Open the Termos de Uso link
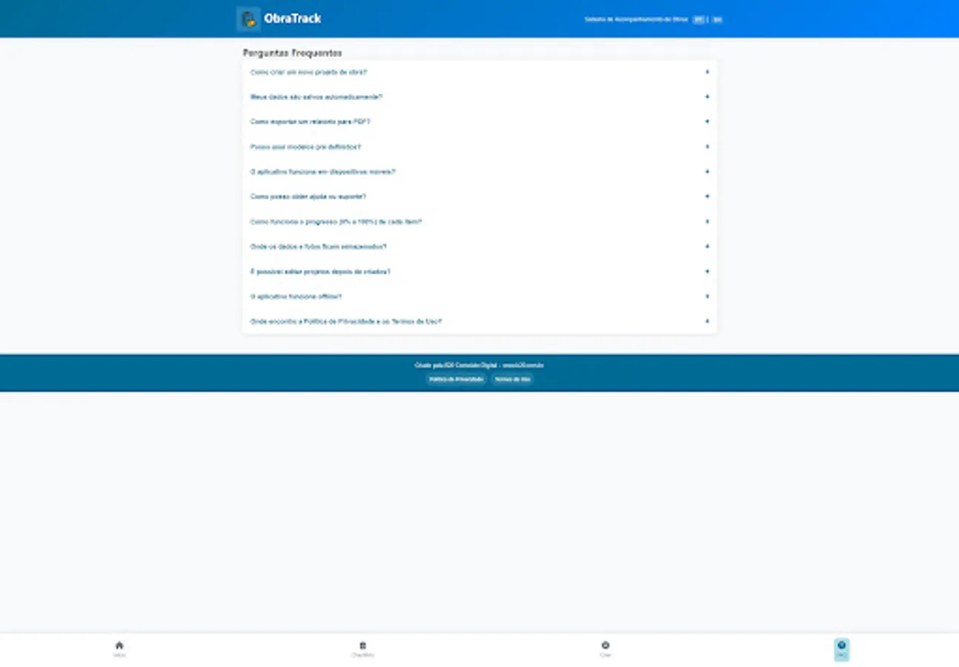The height and width of the screenshot is (667, 959). coord(512,379)
